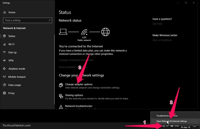
Task: Click the Change connection properties link
Action: pos(76,60)
